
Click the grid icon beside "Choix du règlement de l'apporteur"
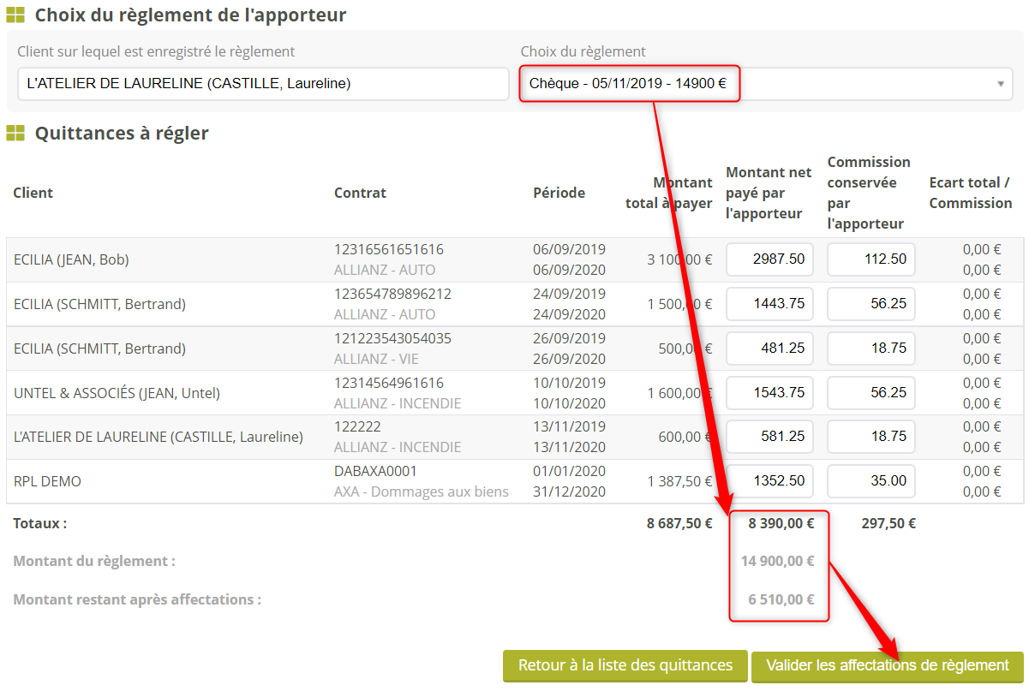coord(15,15)
